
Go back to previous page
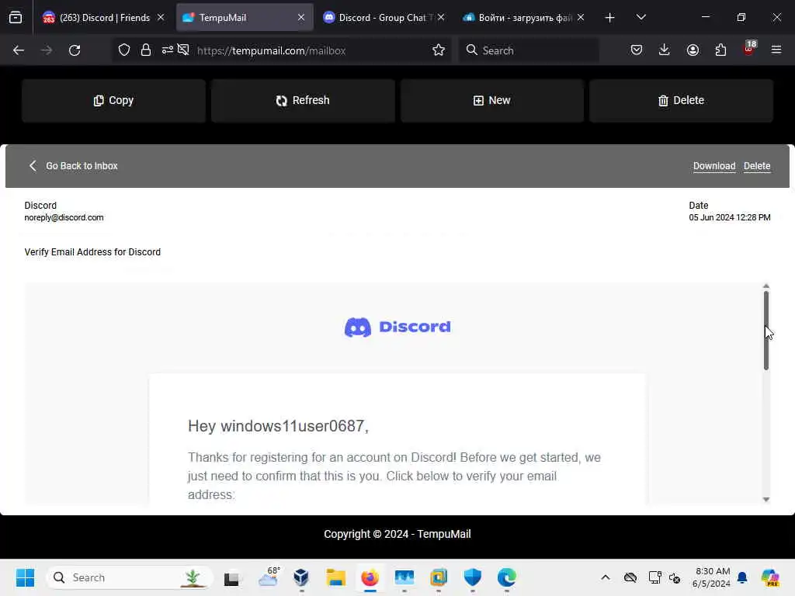[x=19, y=50]
